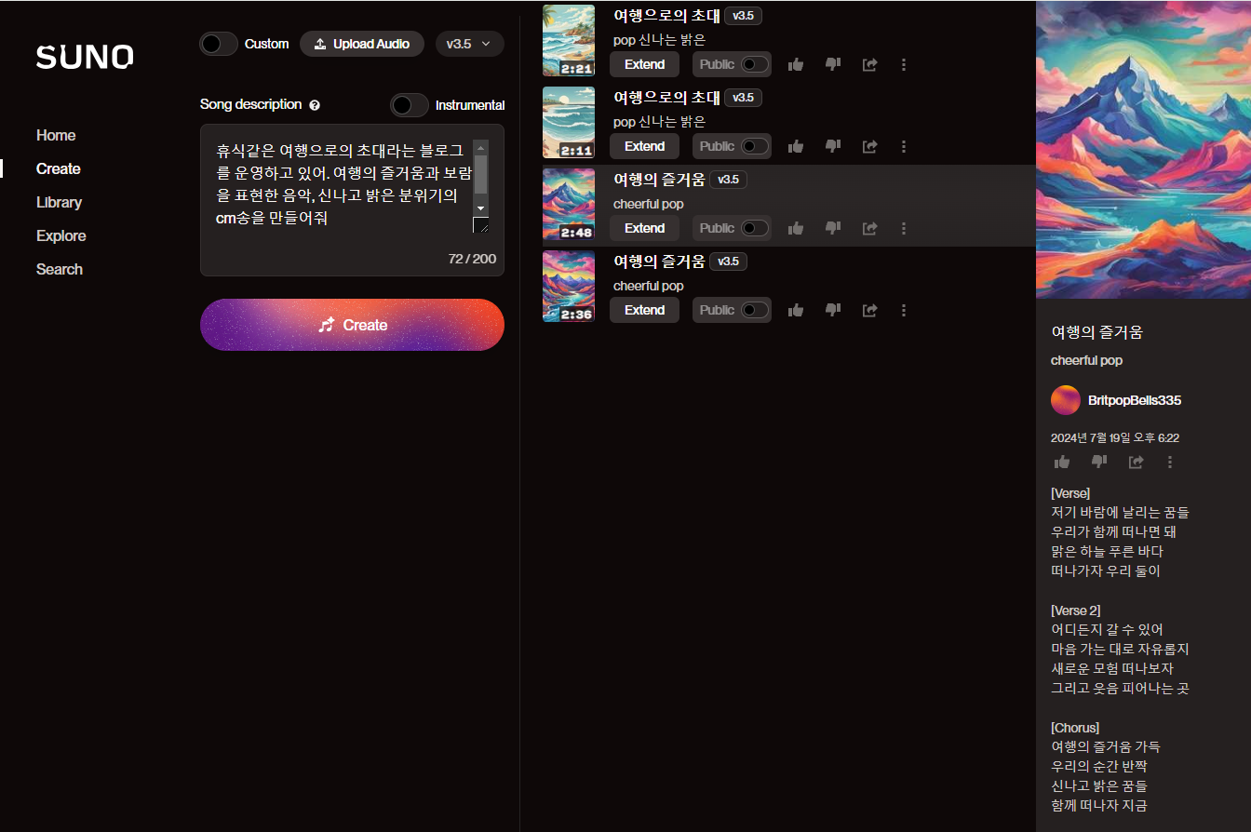Like the 2:11 여행으로의 초대 song
The height and width of the screenshot is (832, 1251).
point(796,146)
